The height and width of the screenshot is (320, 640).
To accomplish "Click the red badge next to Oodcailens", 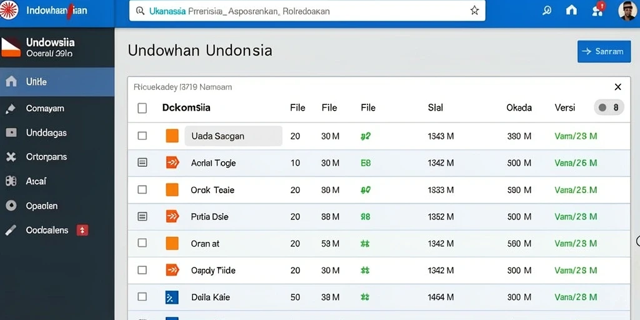I will click(x=82, y=230).
